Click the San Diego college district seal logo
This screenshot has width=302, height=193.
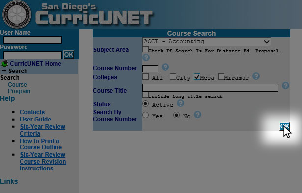(x=17, y=14)
